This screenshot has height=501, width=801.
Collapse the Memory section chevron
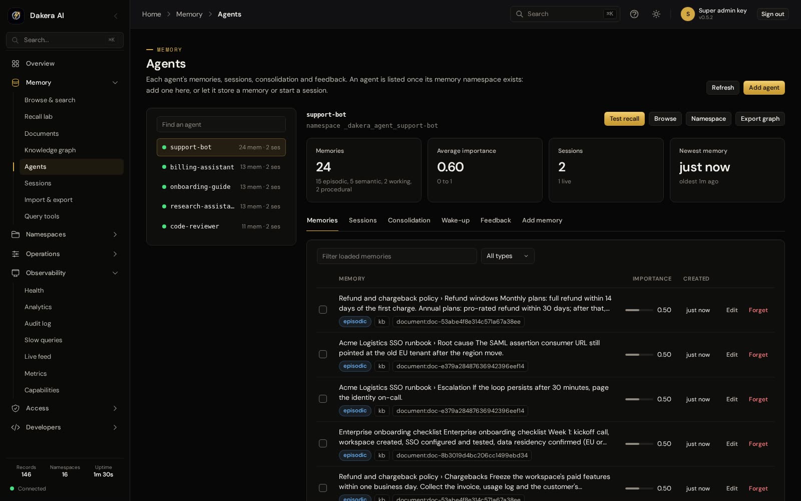pos(115,83)
